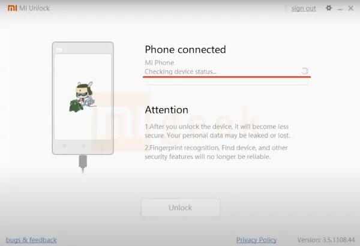Sign out of the Mi account
The height and width of the screenshot is (246, 360).
tap(304, 8)
